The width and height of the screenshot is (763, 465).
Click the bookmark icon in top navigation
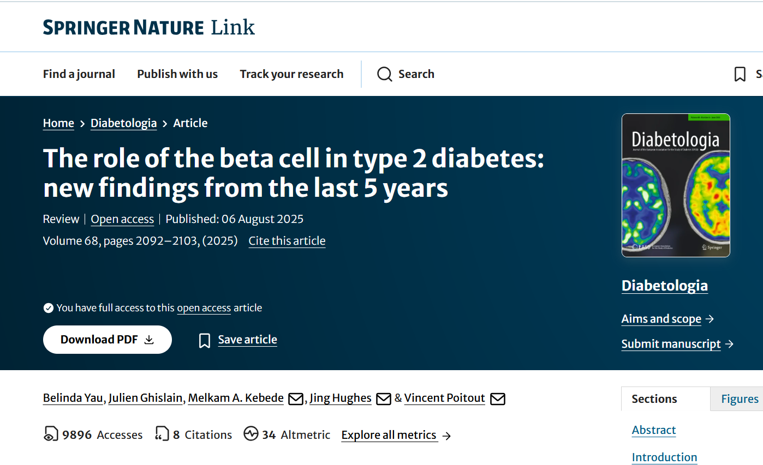740,74
